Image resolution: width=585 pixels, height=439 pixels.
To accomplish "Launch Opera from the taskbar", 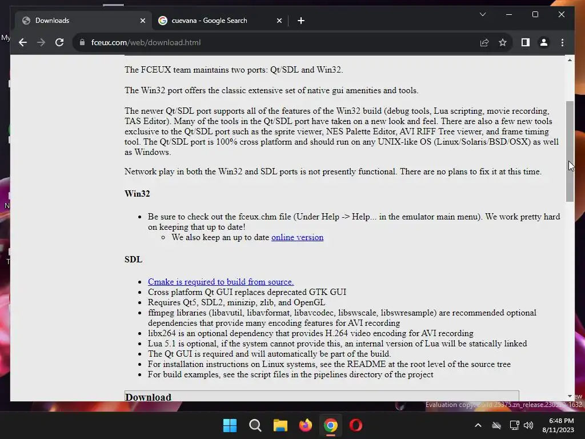I will point(356,425).
